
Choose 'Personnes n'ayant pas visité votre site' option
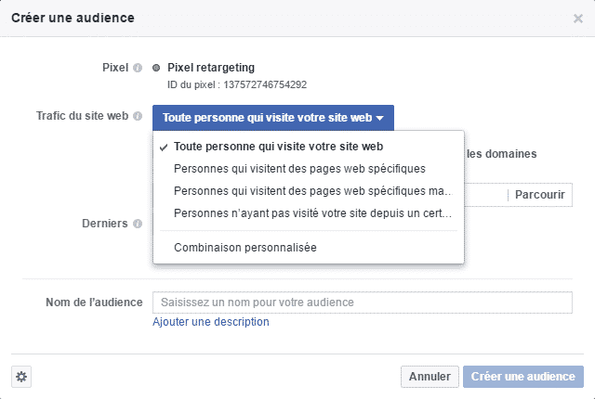(312, 213)
